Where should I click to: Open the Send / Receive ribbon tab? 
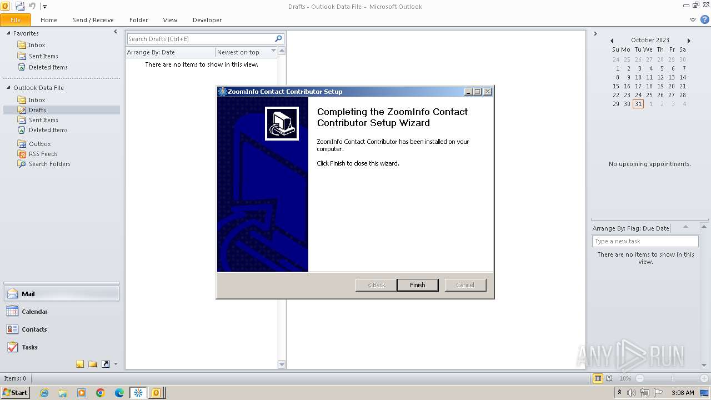tap(93, 20)
